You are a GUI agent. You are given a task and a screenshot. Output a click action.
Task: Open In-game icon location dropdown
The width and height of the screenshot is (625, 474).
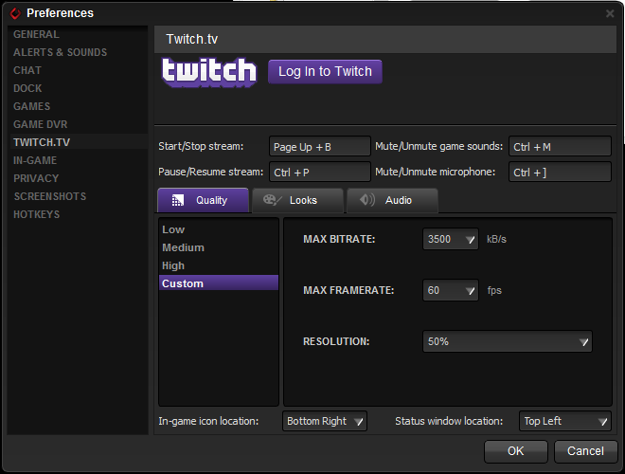pos(325,421)
